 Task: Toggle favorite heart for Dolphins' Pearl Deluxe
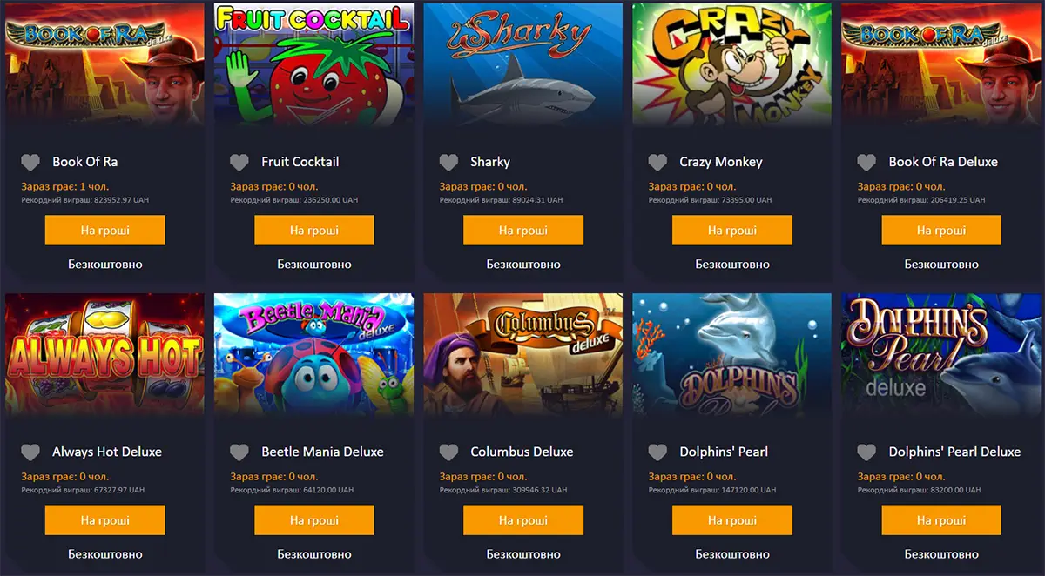[866, 452]
